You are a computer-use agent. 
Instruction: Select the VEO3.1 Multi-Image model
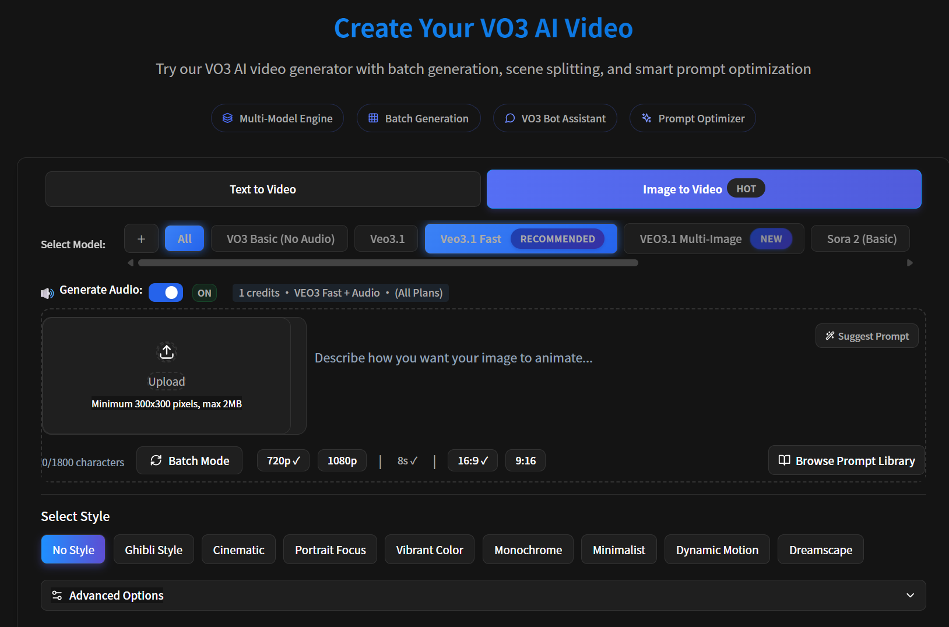click(713, 239)
